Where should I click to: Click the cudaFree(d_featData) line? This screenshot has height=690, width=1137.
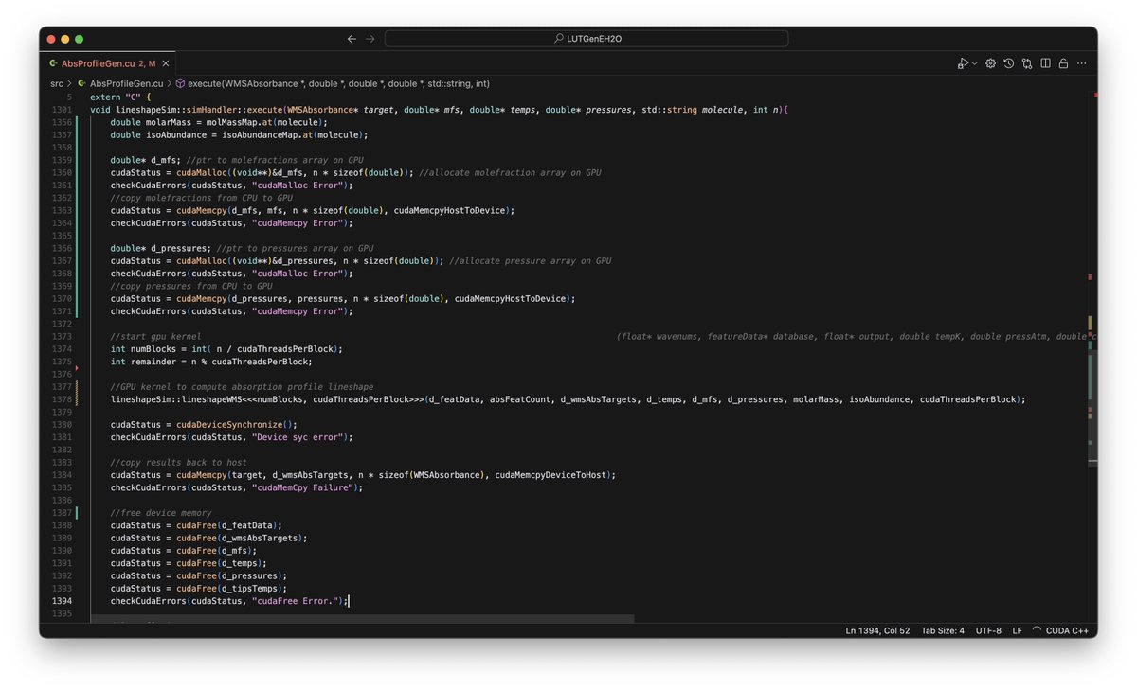(196, 524)
